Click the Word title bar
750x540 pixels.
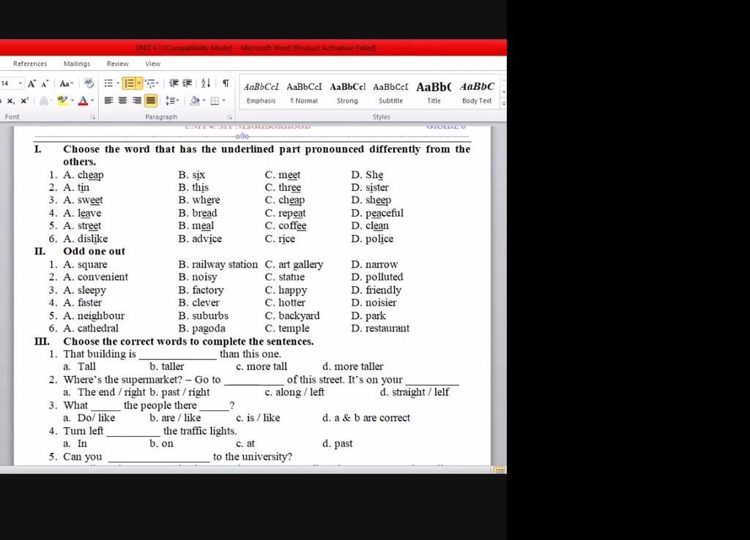pyautogui.click(x=253, y=48)
